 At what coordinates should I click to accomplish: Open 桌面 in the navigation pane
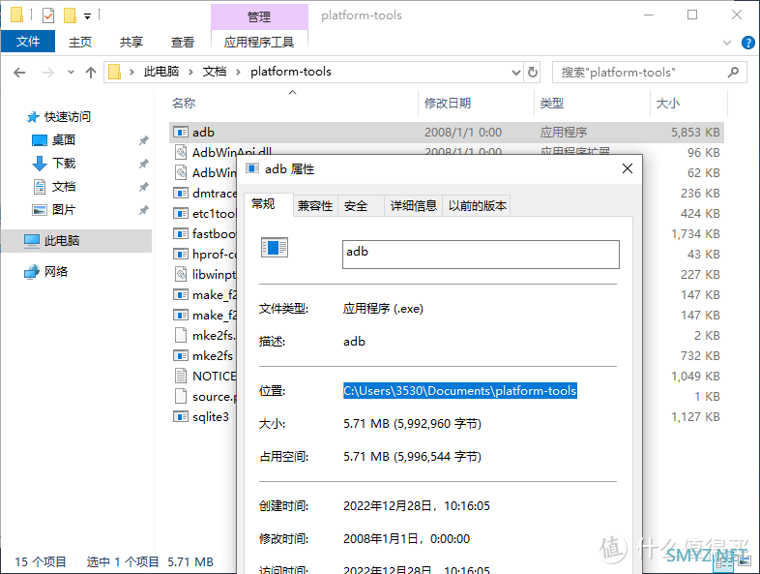(x=64, y=140)
